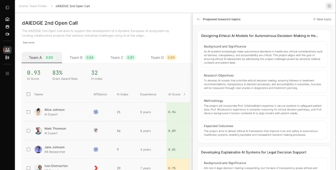Switch to Team D tab
This screenshot has height=170, width=336.
[x=163, y=57]
